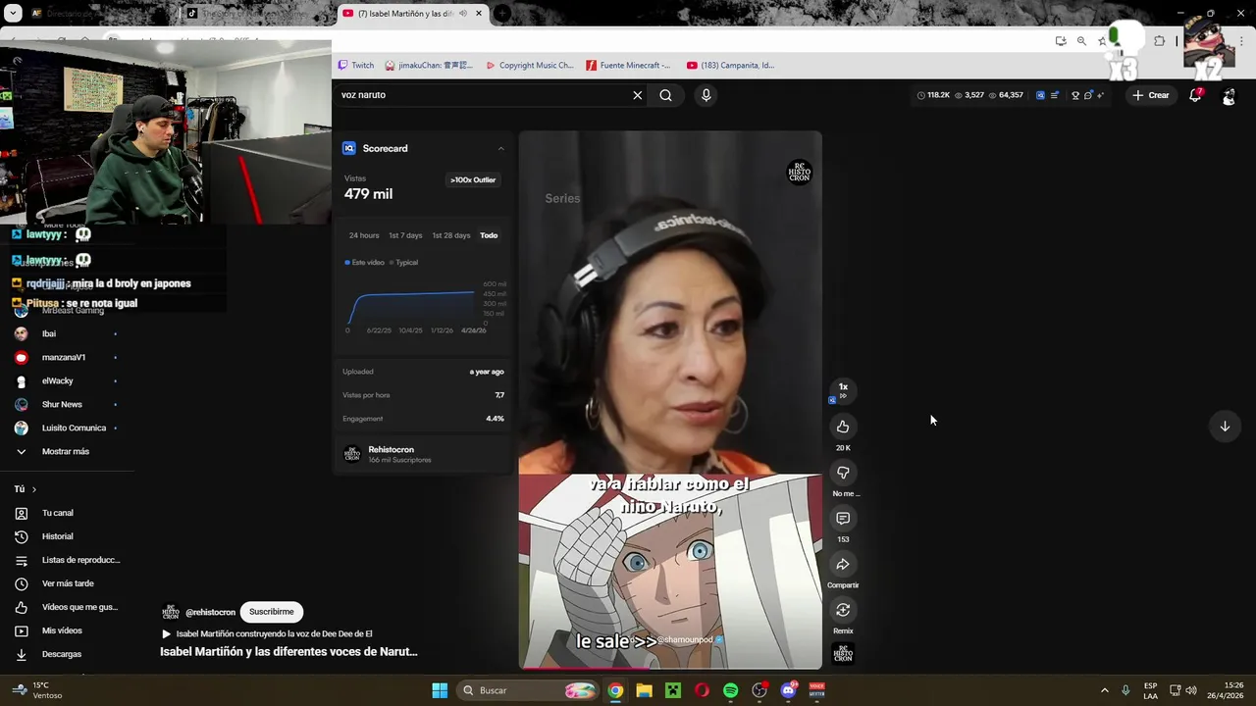The height and width of the screenshot is (706, 1256).
Task: Expand Mostrar más subscriptions
Action: click(65, 451)
